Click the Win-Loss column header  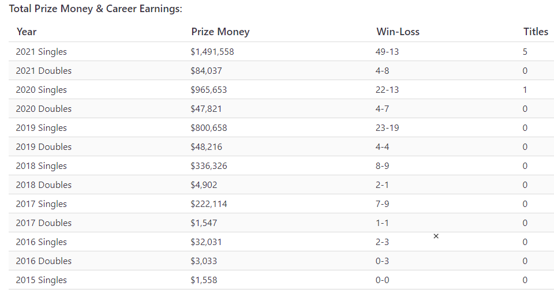tap(398, 32)
